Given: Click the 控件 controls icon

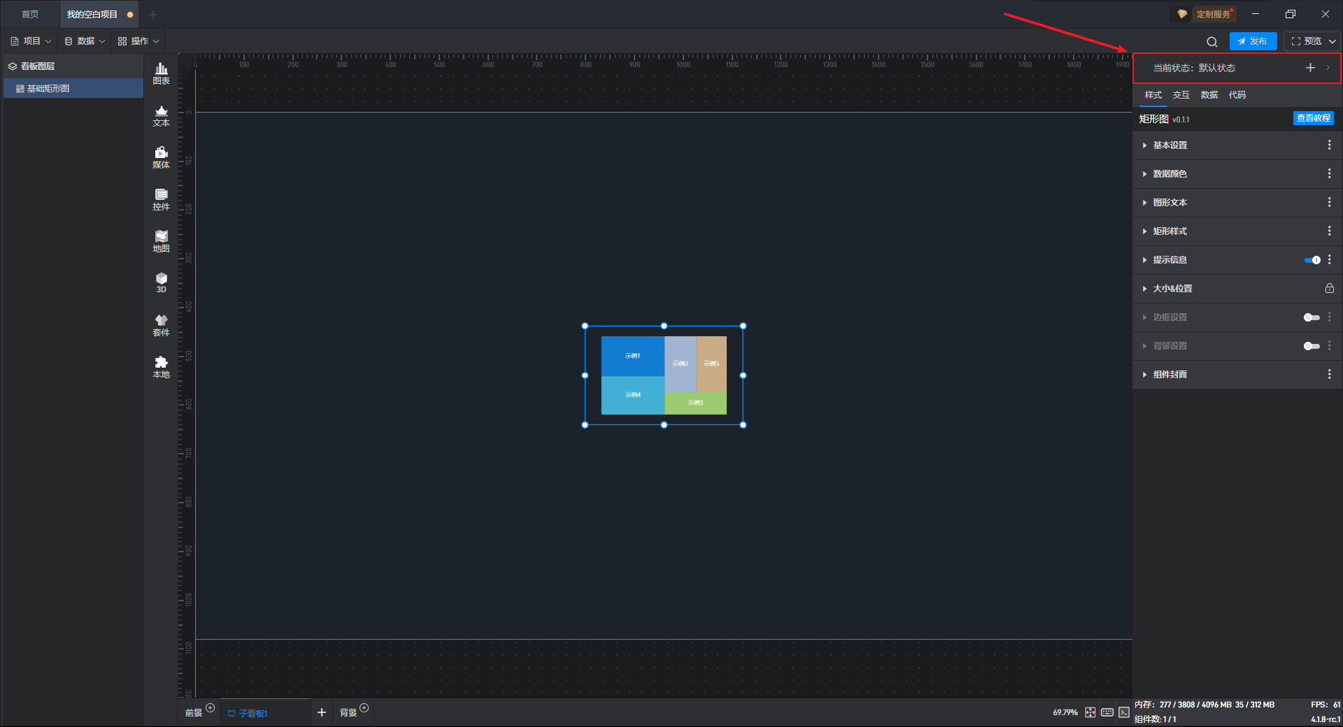Looking at the screenshot, I should (161, 199).
